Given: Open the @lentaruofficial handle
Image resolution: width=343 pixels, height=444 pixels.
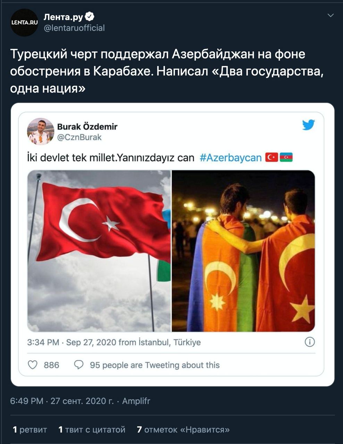Looking at the screenshot, I should (74, 28).
